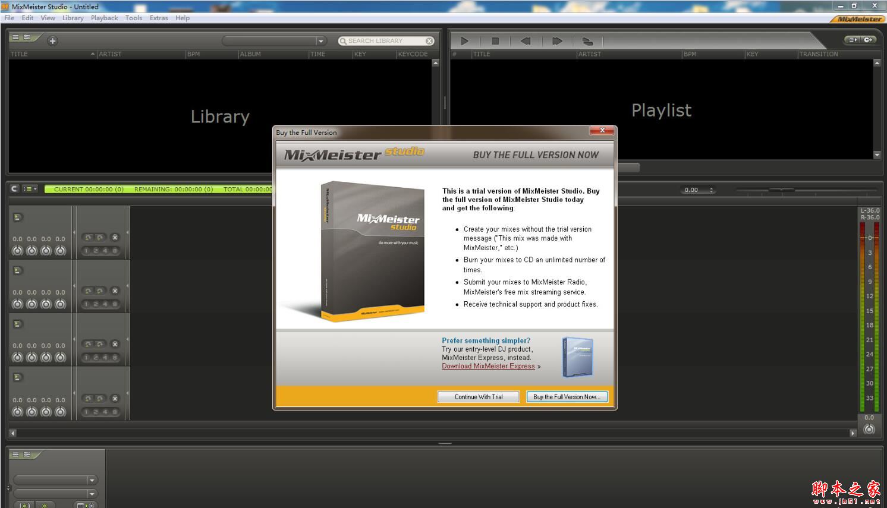Focus the Search Library field
Screen dimensions: 887x508
tap(386, 41)
